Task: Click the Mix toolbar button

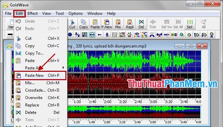Action: [118, 24]
